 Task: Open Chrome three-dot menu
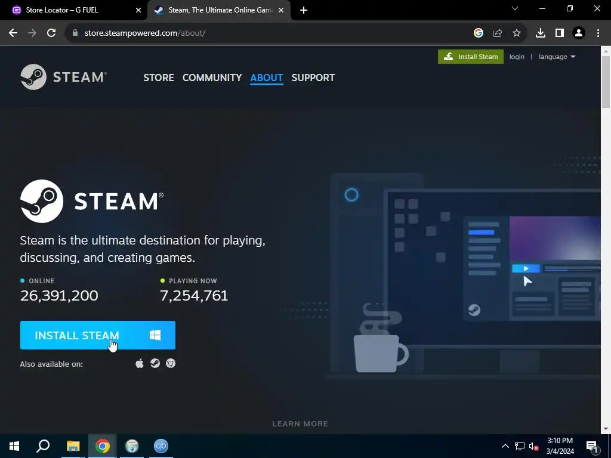point(598,33)
